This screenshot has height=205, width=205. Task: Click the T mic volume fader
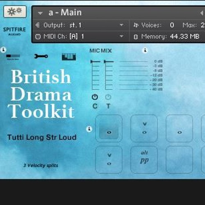coord(109,61)
